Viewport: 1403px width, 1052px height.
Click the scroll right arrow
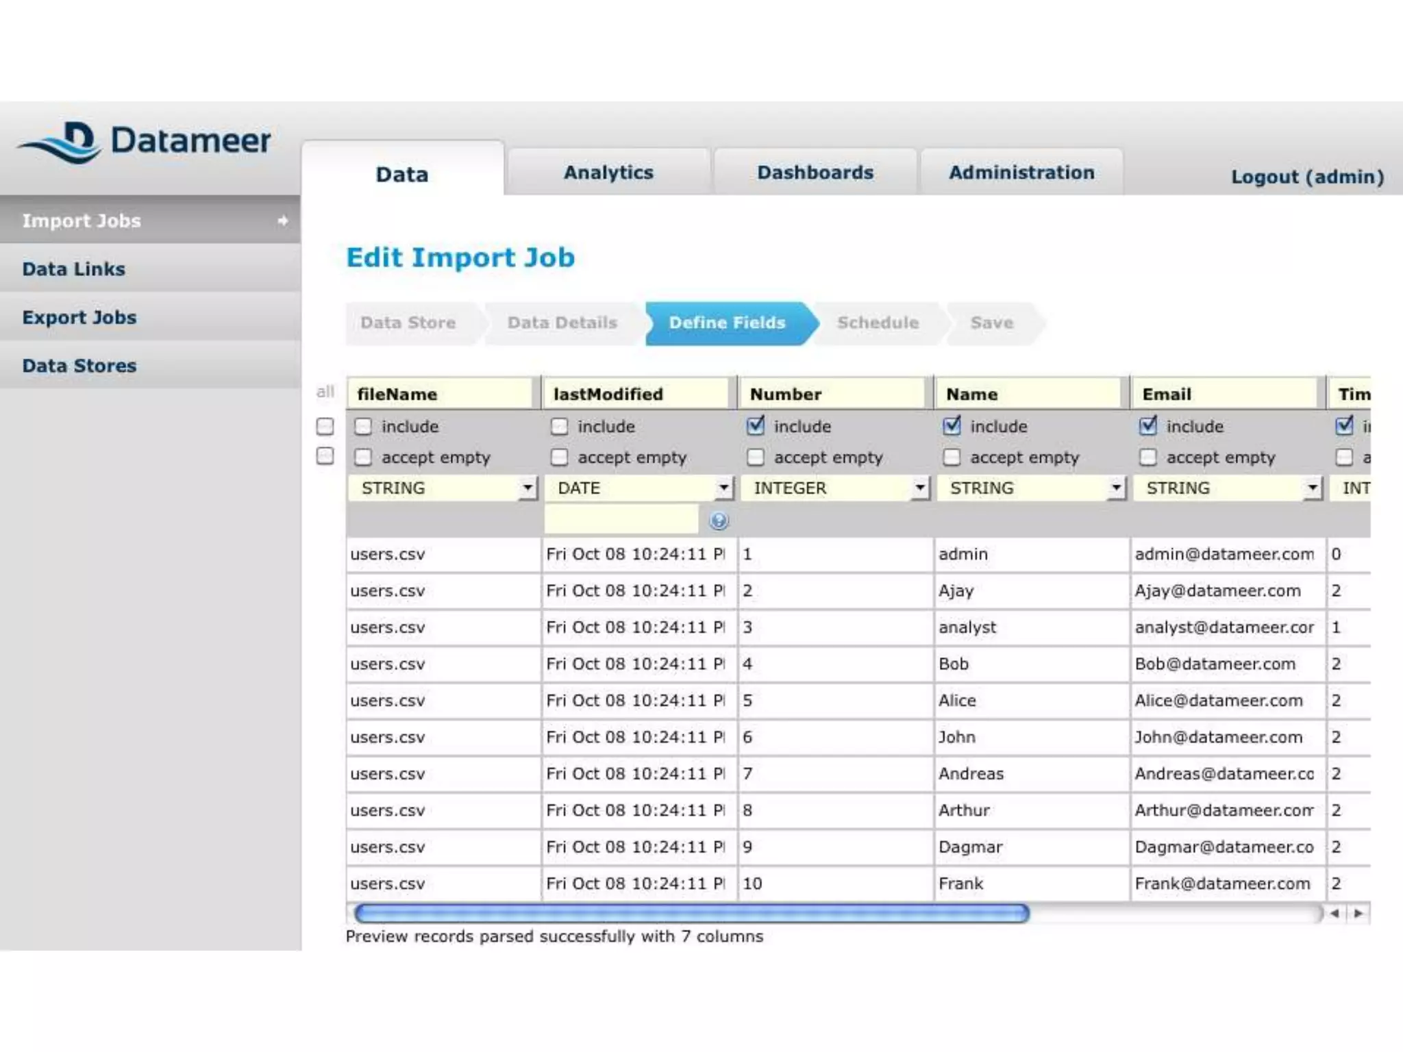pyautogui.click(x=1358, y=913)
